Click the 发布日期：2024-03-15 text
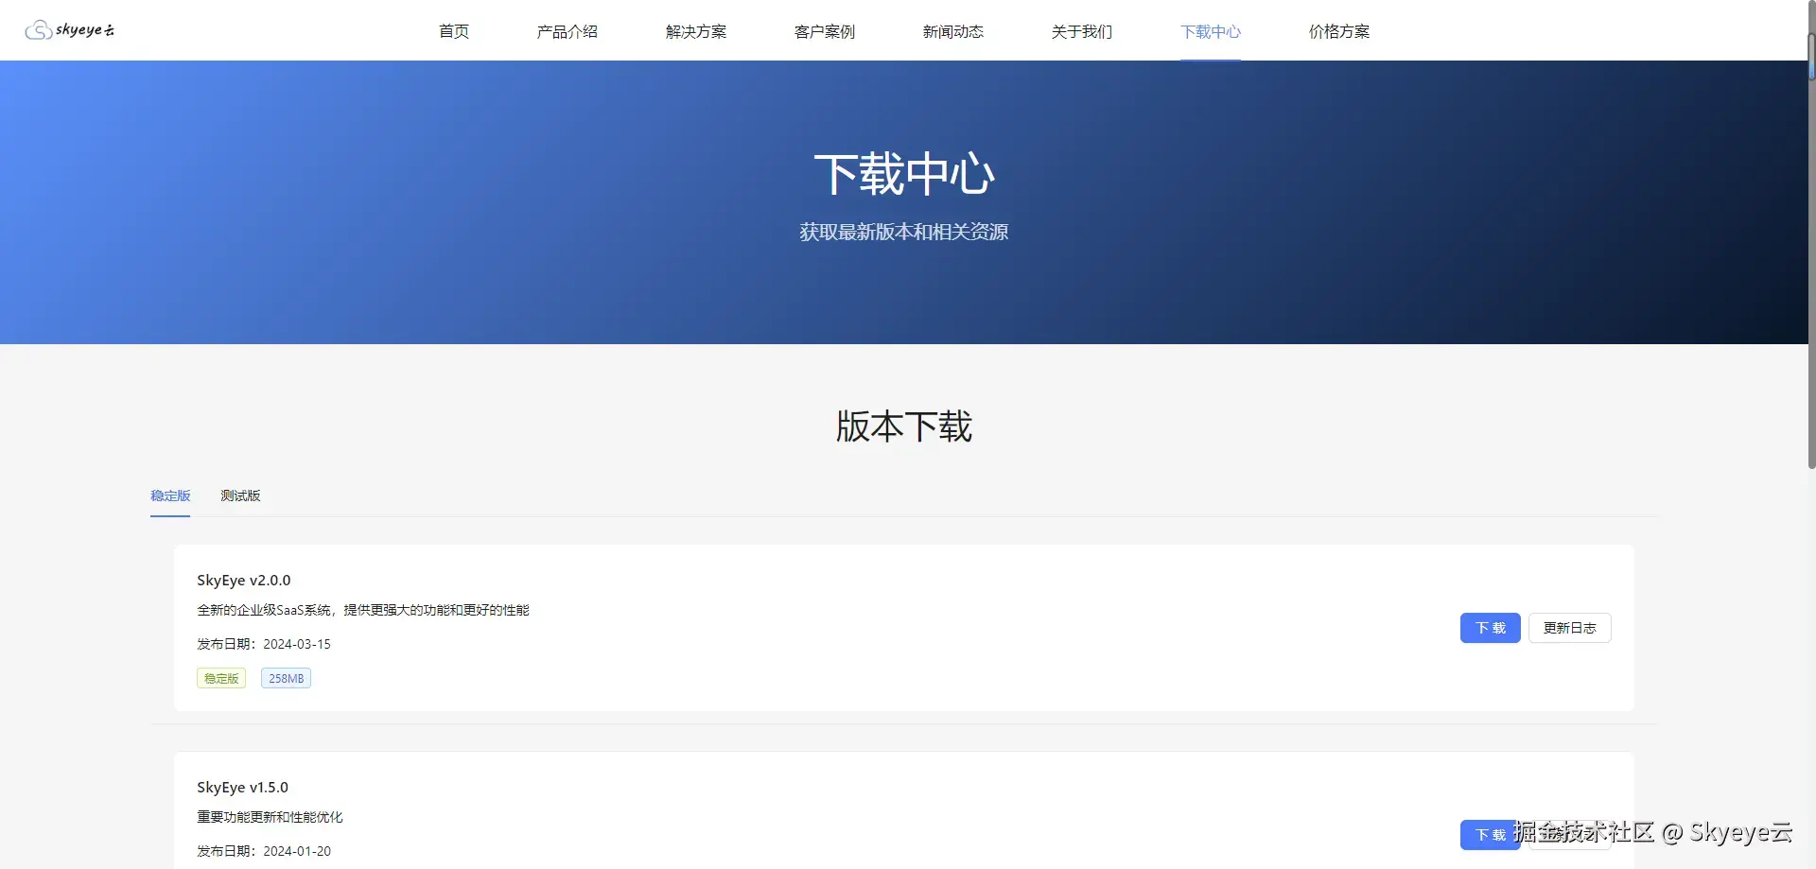 coord(264,644)
